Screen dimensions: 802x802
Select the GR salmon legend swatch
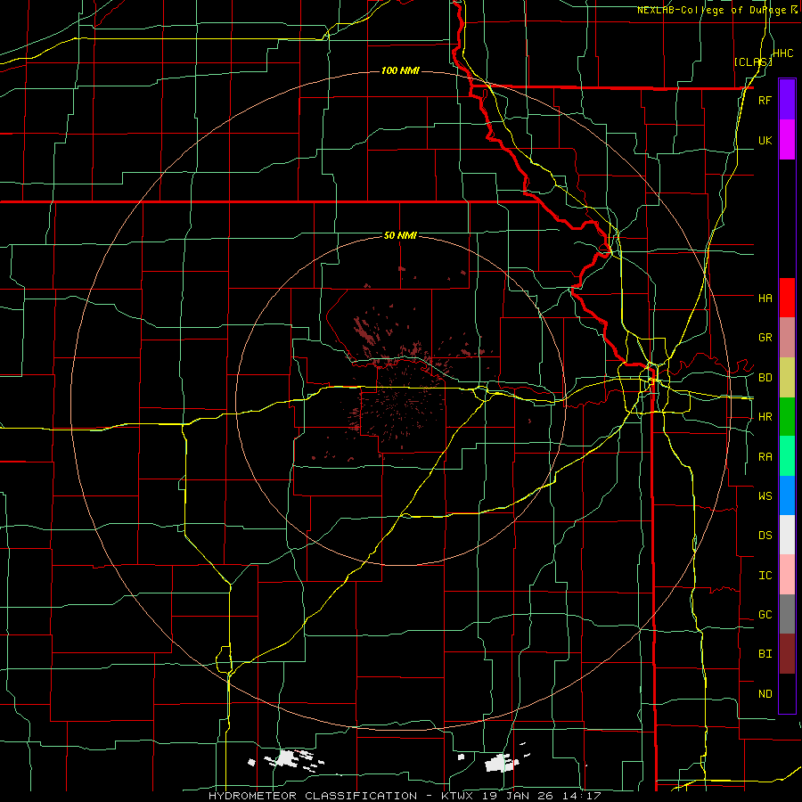click(787, 338)
